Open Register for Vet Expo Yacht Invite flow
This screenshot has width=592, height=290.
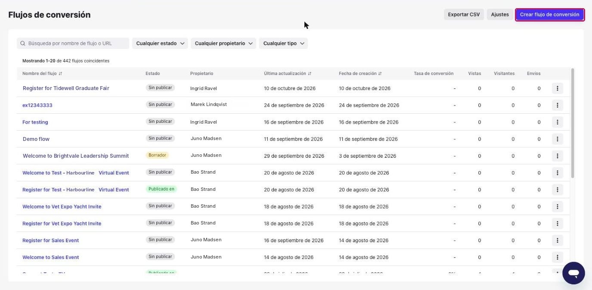[x=62, y=223]
